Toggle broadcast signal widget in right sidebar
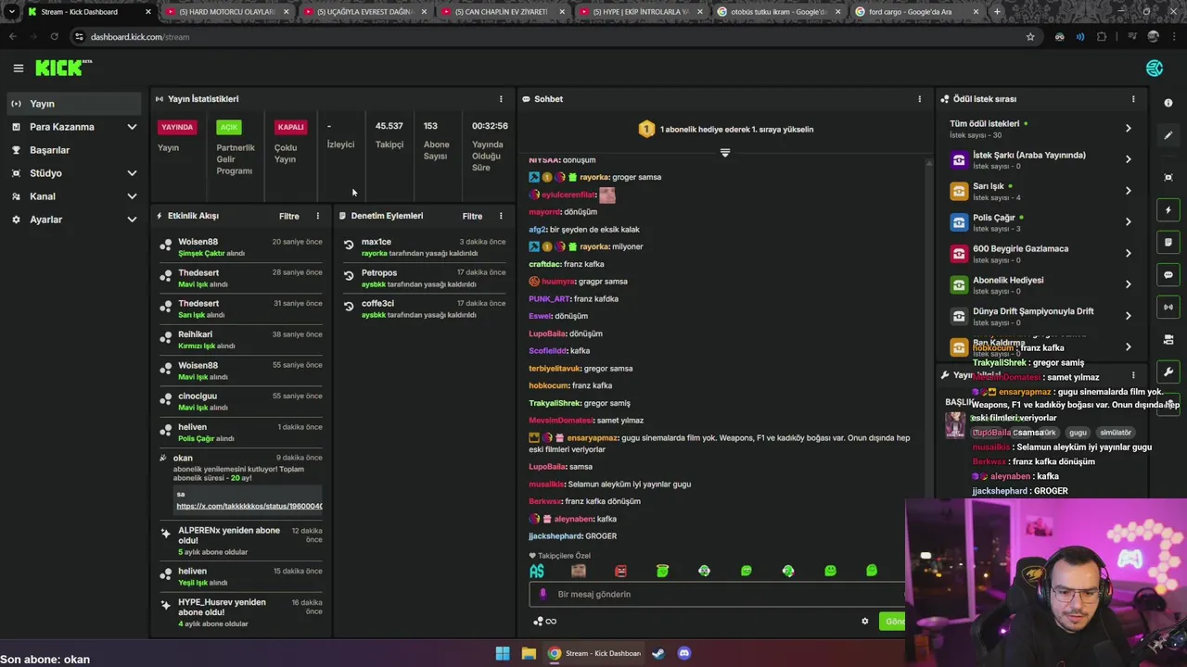The image size is (1187, 667). (x=1168, y=307)
